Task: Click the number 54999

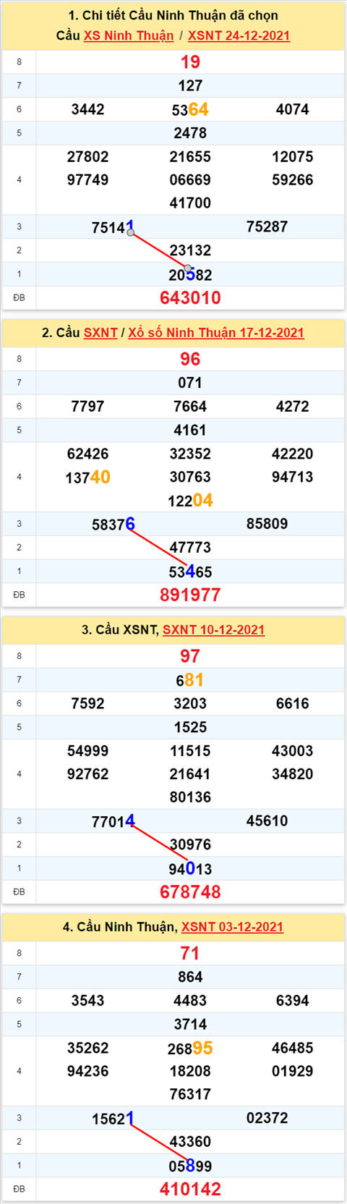Action: click(88, 751)
